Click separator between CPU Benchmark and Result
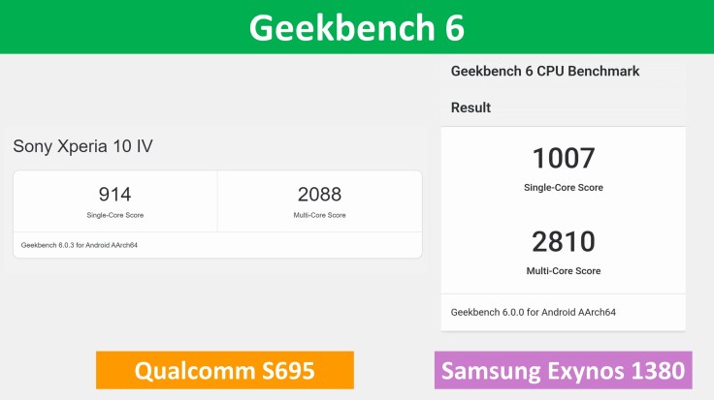This screenshot has width=714, height=400. point(564,89)
